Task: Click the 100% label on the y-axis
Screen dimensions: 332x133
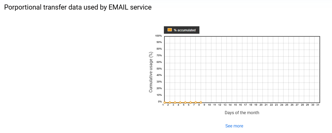Action: (159, 36)
